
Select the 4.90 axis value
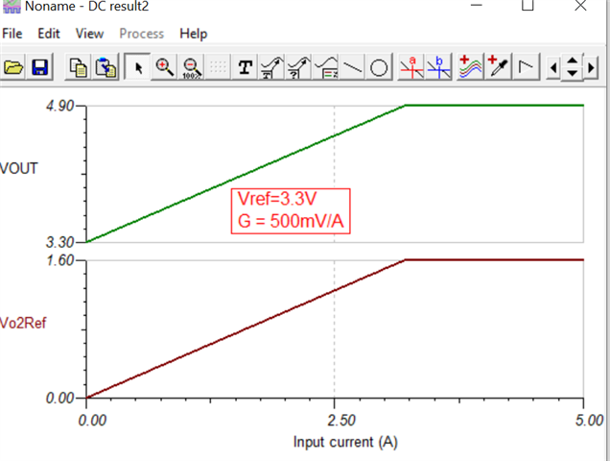59,106
